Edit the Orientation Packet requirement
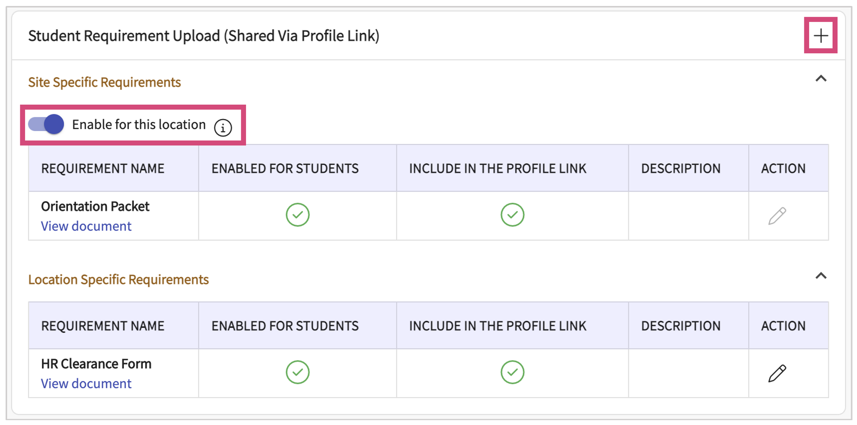Viewport: 857px width, 425px height. click(x=777, y=216)
